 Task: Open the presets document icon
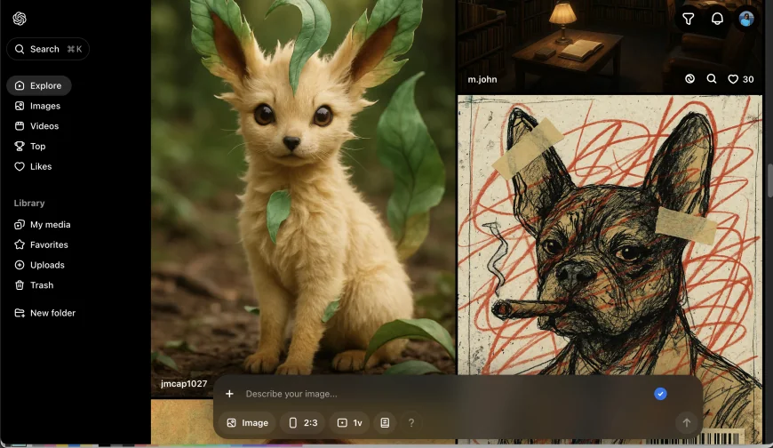tap(385, 423)
